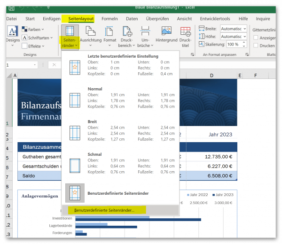Click the Normal preset page thumbnail
The width and height of the screenshot is (282, 244).
click(75, 100)
